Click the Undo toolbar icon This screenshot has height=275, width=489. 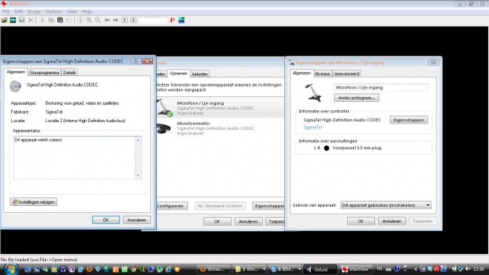(68, 20)
